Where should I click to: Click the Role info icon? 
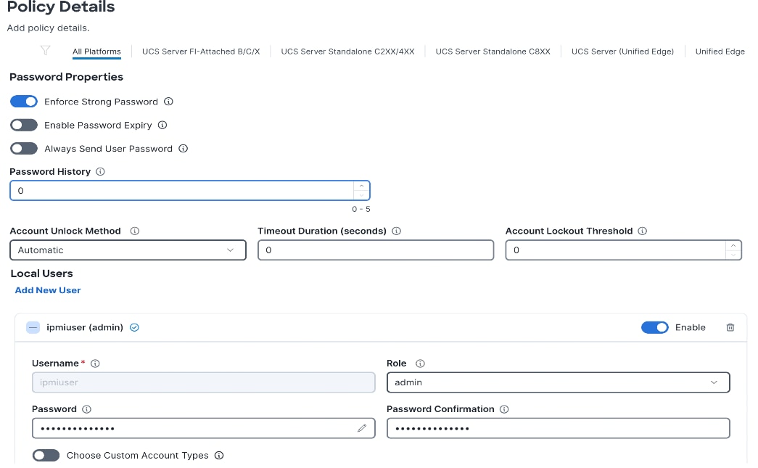[420, 364]
